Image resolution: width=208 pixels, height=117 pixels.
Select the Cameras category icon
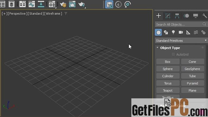coord(181,32)
